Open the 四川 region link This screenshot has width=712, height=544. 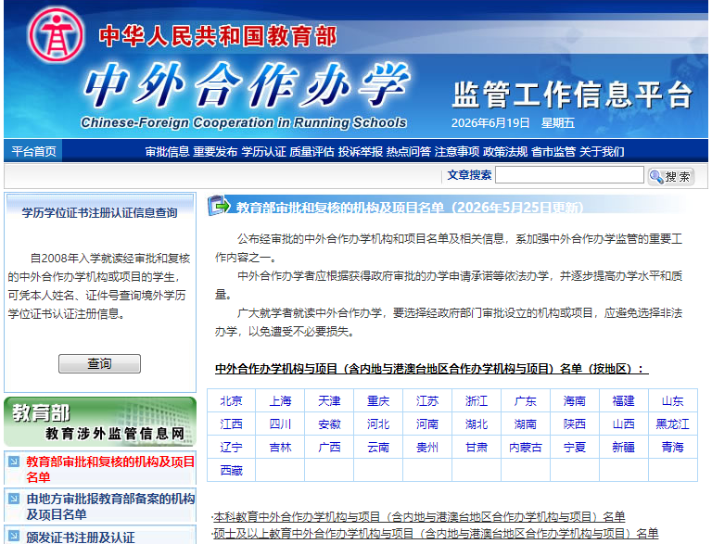[280, 424]
